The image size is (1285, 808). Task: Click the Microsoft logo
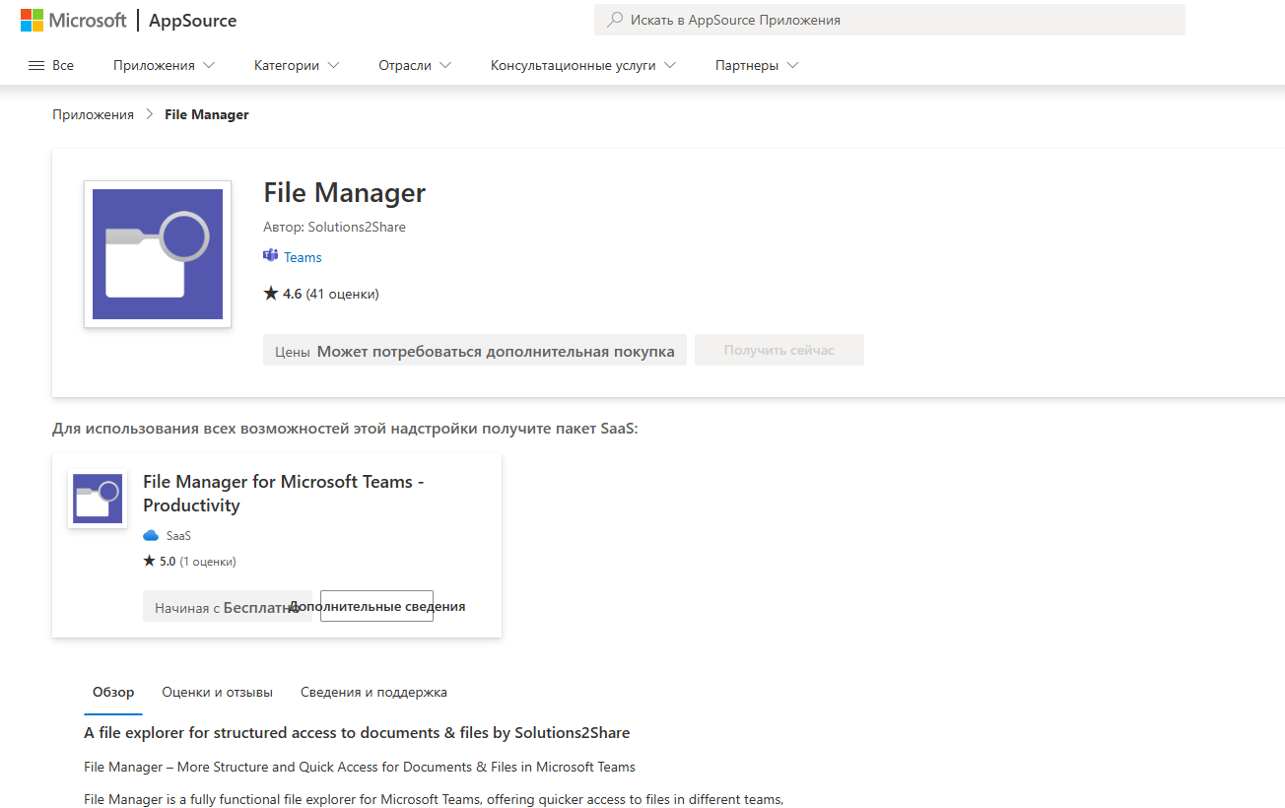pyautogui.click(x=74, y=20)
